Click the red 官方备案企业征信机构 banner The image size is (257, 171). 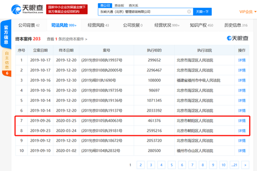coord(67,9)
